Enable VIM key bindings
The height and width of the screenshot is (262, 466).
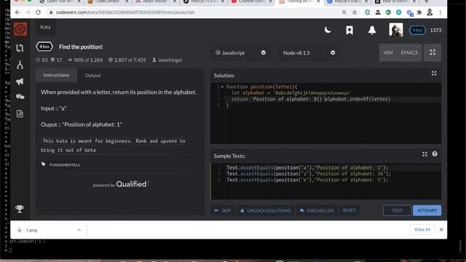[388, 52]
